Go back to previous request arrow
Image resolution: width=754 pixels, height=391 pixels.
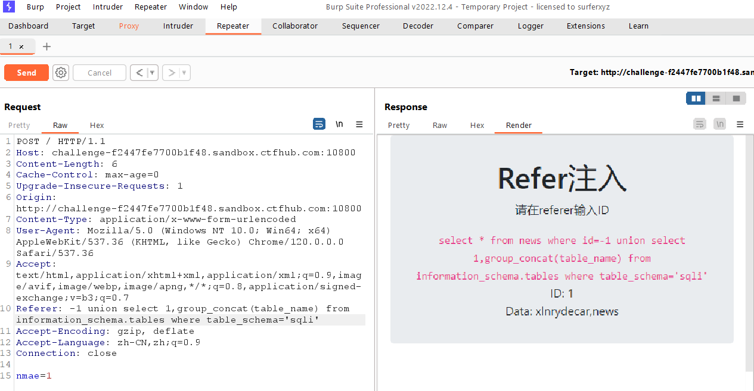point(139,73)
